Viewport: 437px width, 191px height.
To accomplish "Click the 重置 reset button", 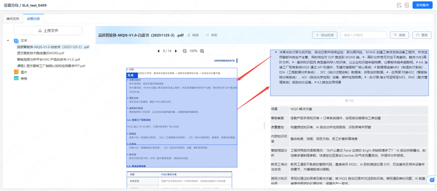I will coord(422,35).
